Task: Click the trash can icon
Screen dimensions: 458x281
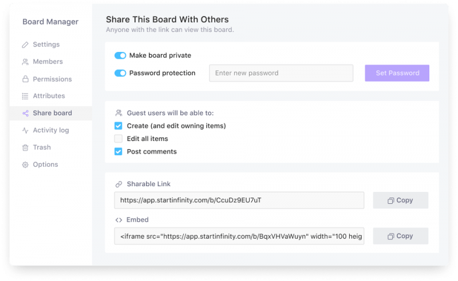Action: [25, 147]
